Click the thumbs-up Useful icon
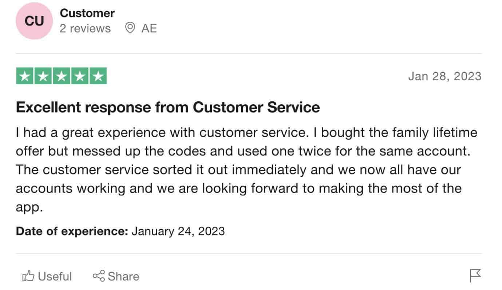 [x=28, y=276]
